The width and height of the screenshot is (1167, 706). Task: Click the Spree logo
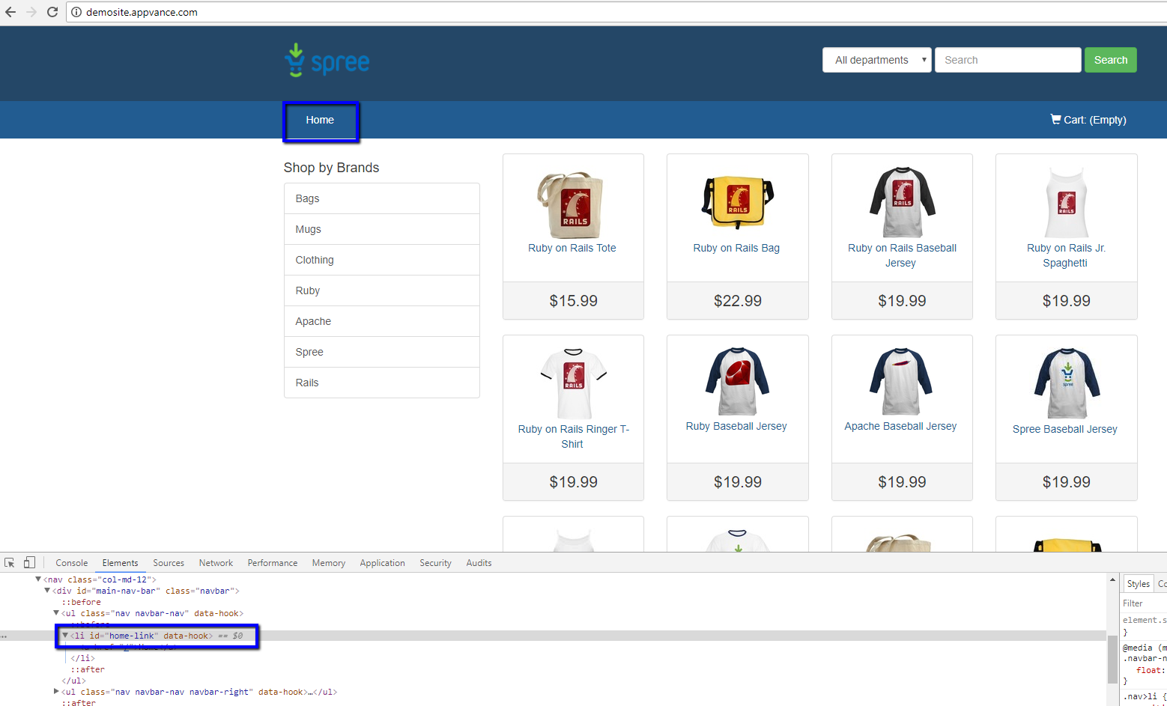click(x=327, y=60)
